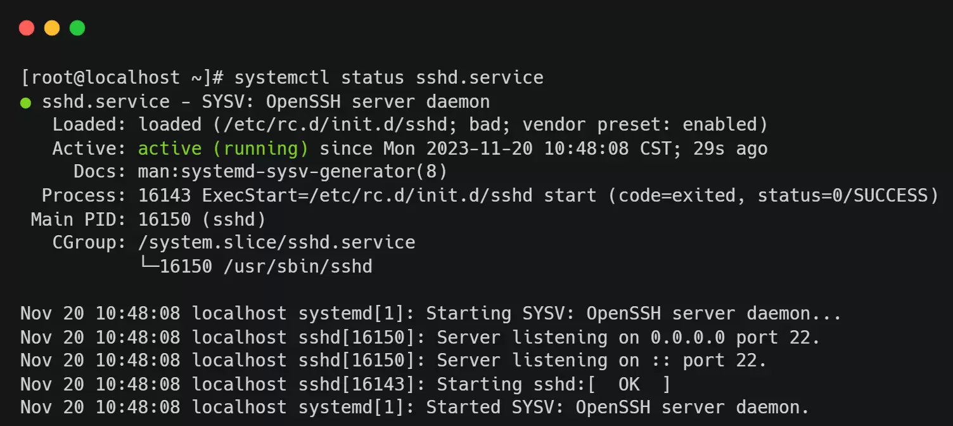Click the typed command 'systemctl status sshd.service'
This screenshot has height=426, width=953.
click(388, 78)
